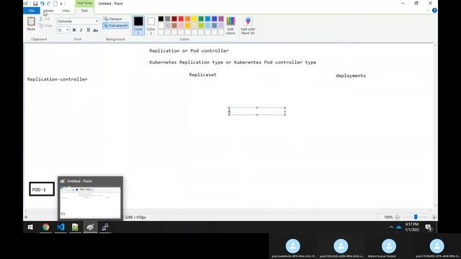Open the File menu

[32, 11]
